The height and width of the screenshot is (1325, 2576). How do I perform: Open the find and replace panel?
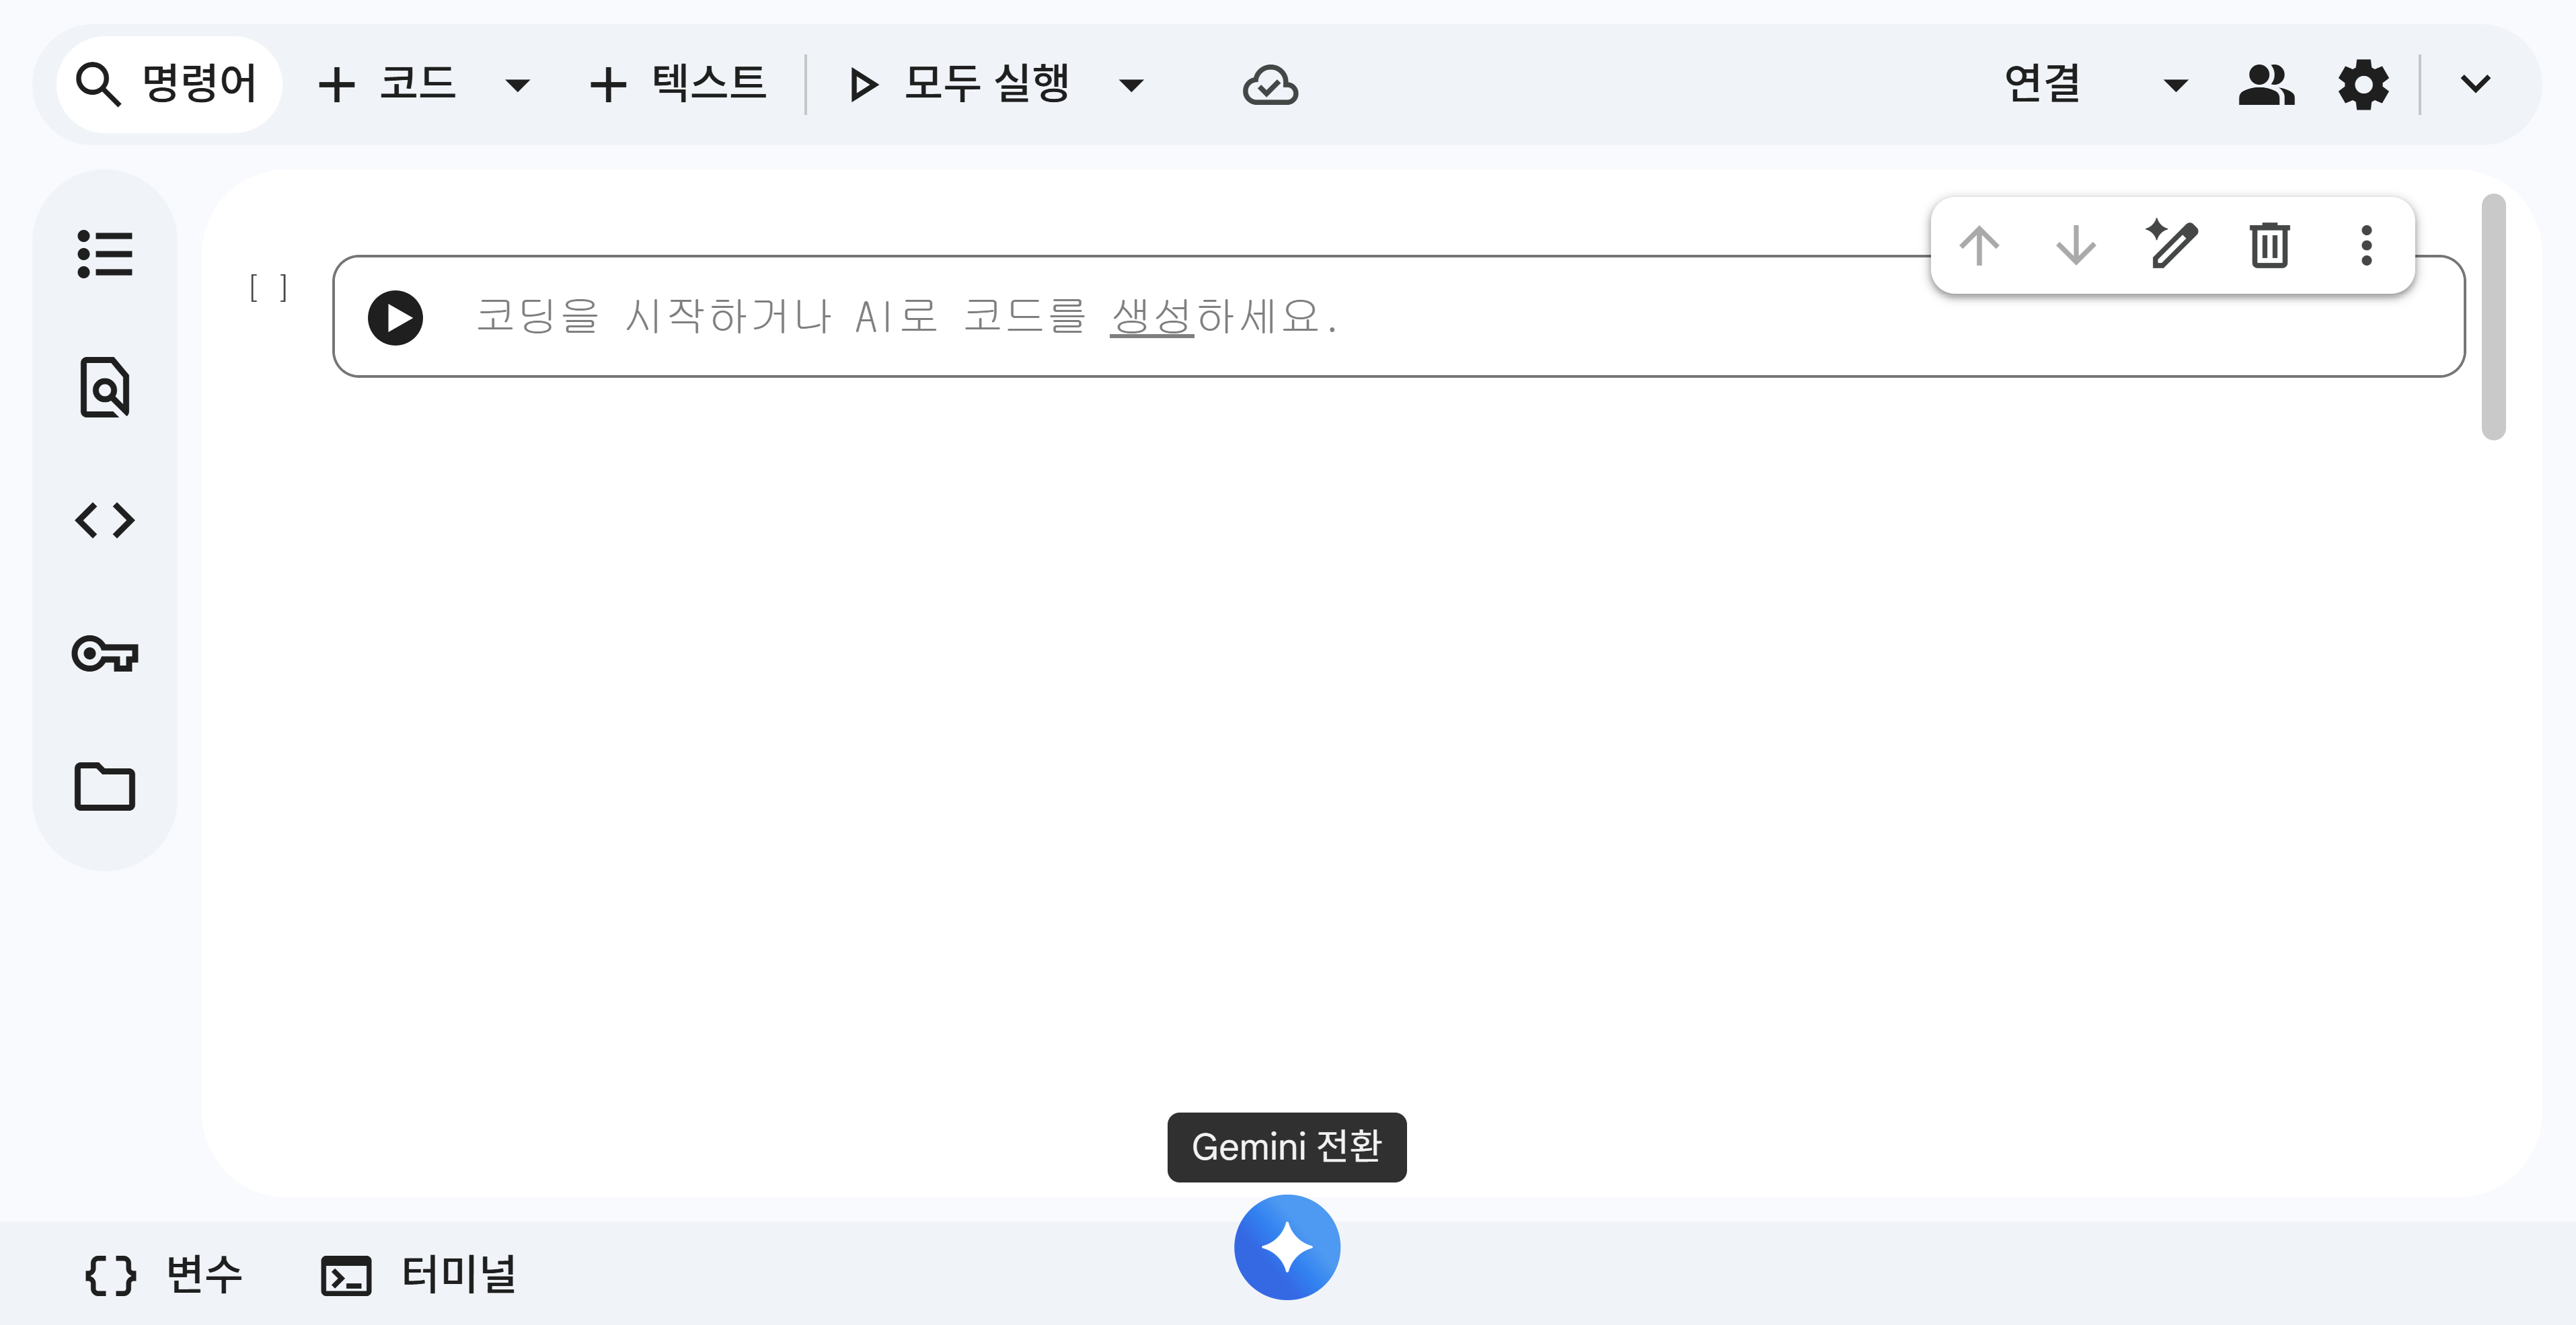pyautogui.click(x=104, y=387)
